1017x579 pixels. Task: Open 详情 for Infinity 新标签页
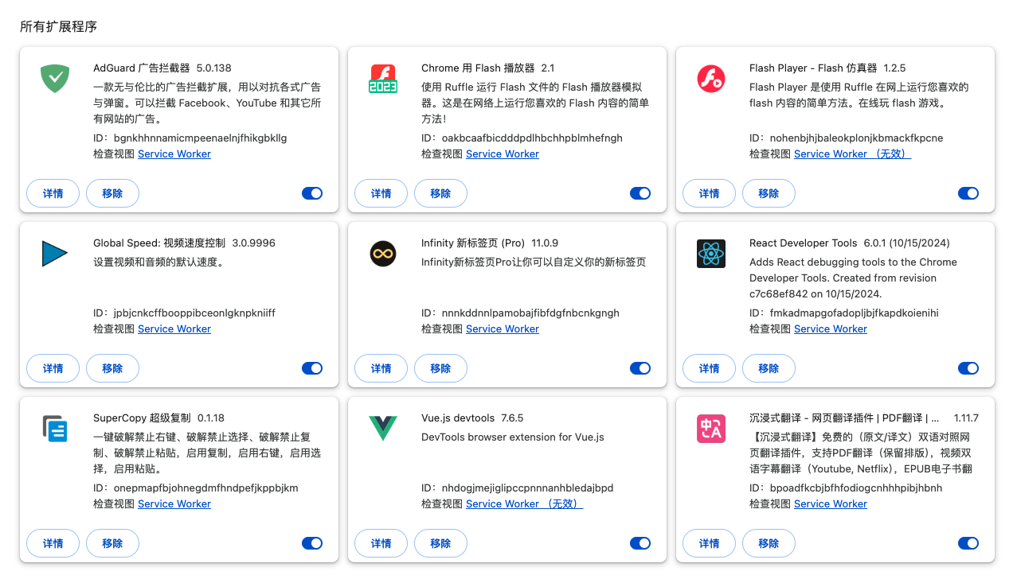coord(381,368)
